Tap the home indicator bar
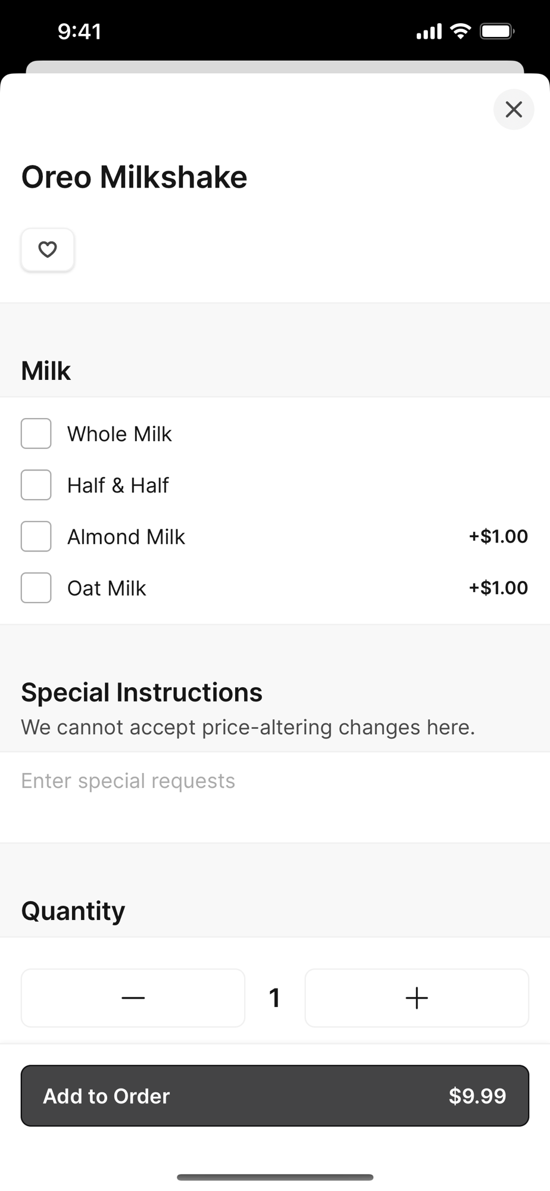The image size is (550, 1191). click(275, 1177)
